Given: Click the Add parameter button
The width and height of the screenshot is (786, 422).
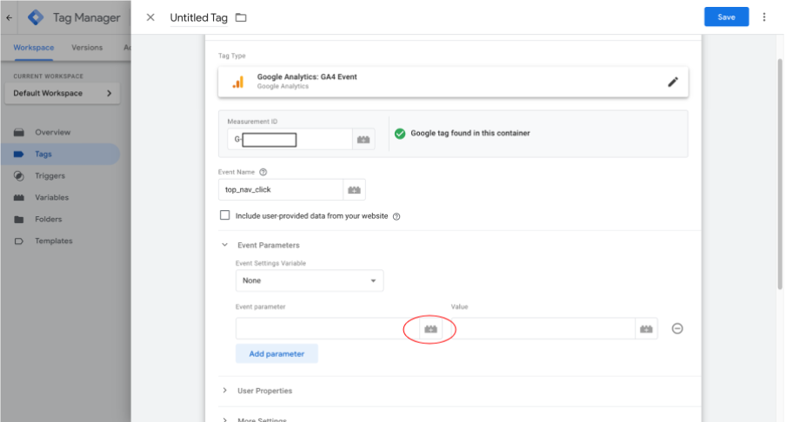Looking at the screenshot, I should 276,354.
